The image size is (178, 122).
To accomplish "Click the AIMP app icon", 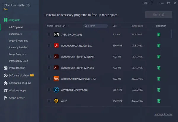I will (x=56, y=101).
